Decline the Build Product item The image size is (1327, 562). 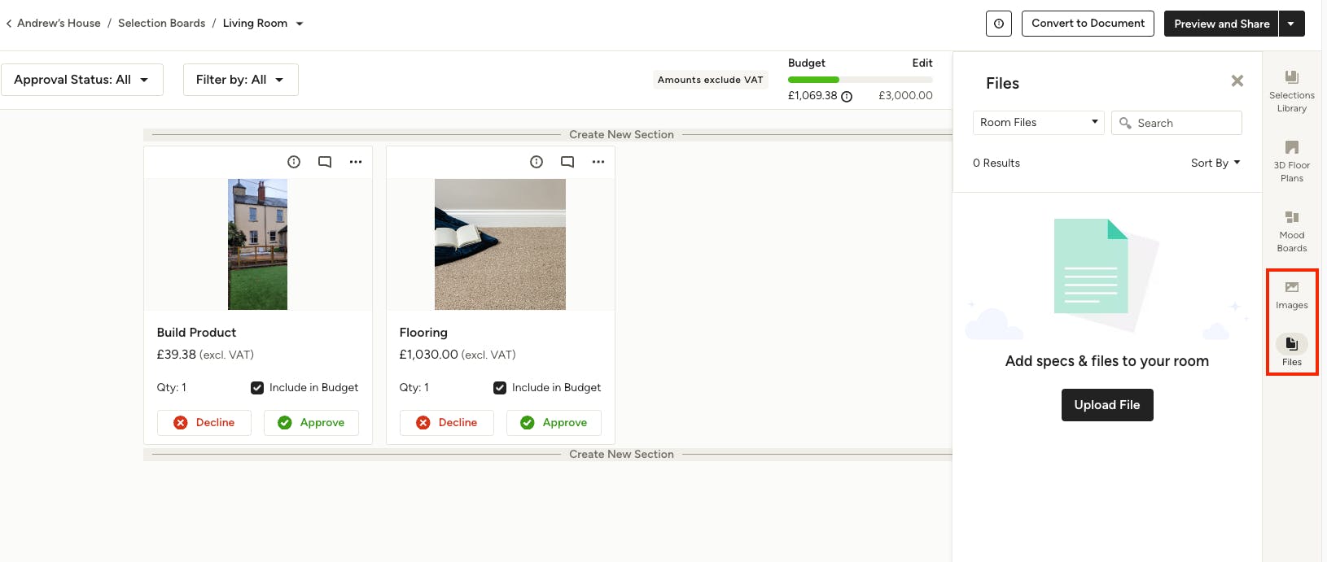(x=204, y=423)
